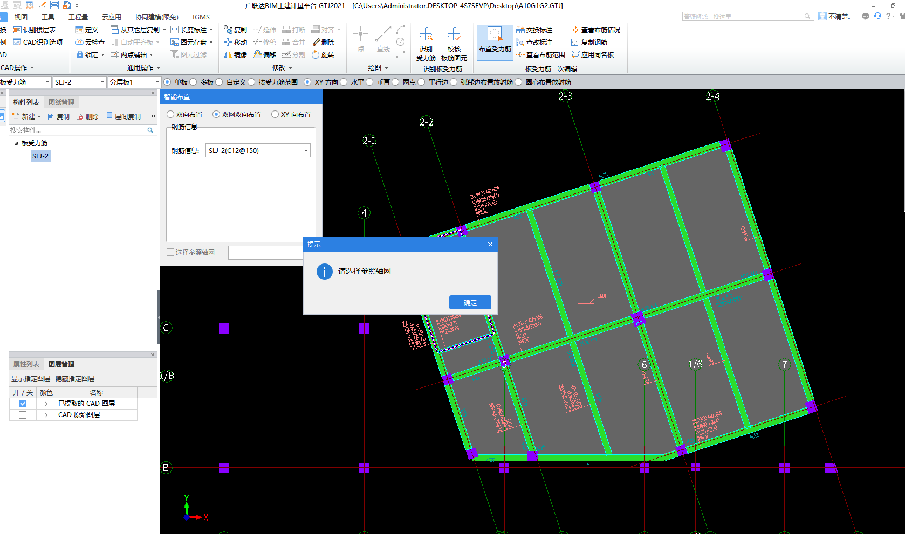This screenshot has width=905, height=534.
Task: Select the 移动 move tool
Action: click(235, 42)
